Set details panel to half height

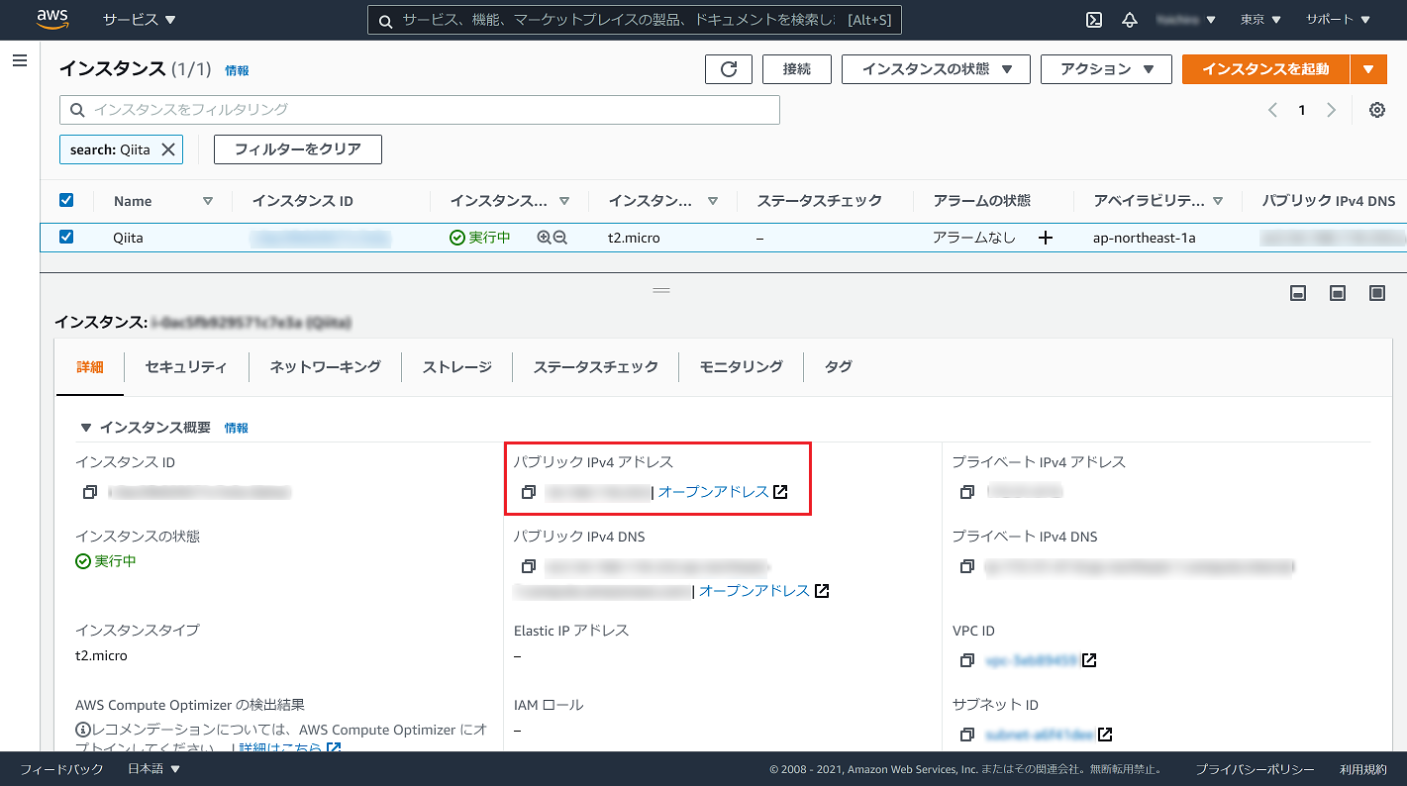[x=1338, y=293]
